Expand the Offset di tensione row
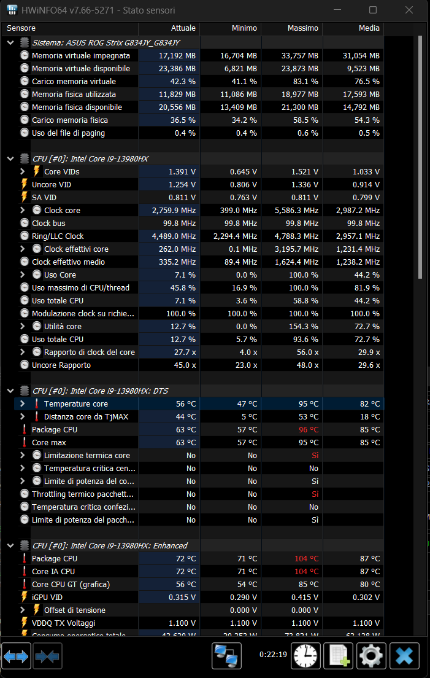Image resolution: width=430 pixels, height=678 pixels. [23, 610]
